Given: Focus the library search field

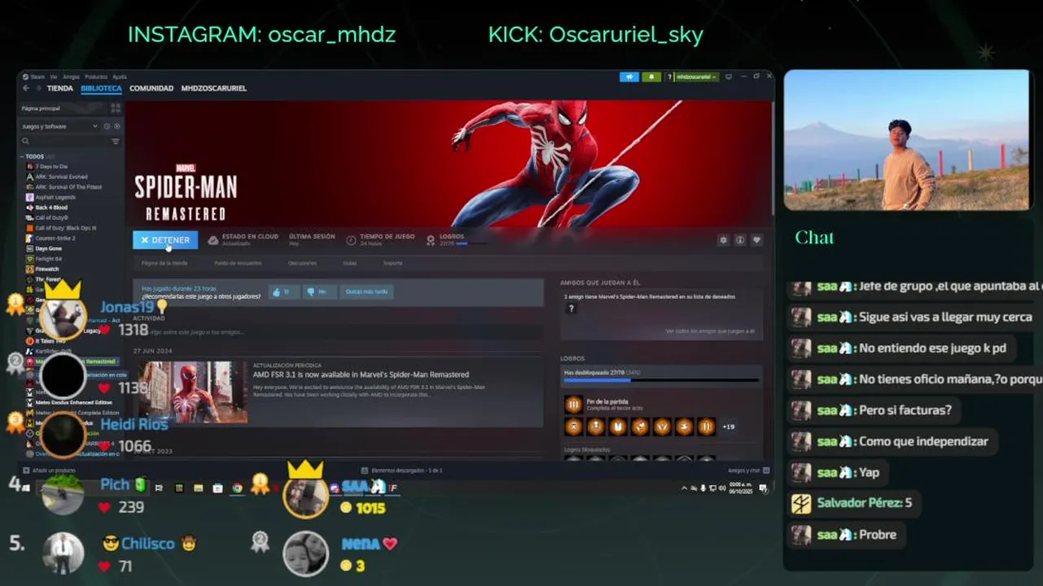Looking at the screenshot, I should click(x=64, y=141).
